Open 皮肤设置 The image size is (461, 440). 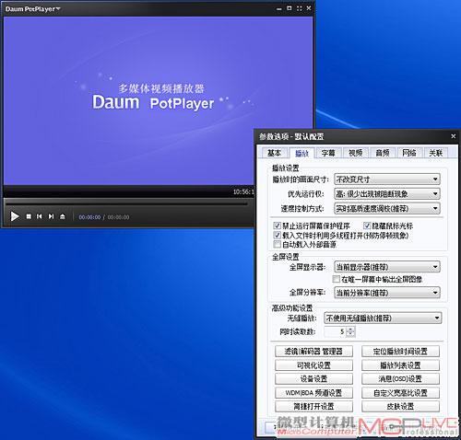tap(400, 407)
